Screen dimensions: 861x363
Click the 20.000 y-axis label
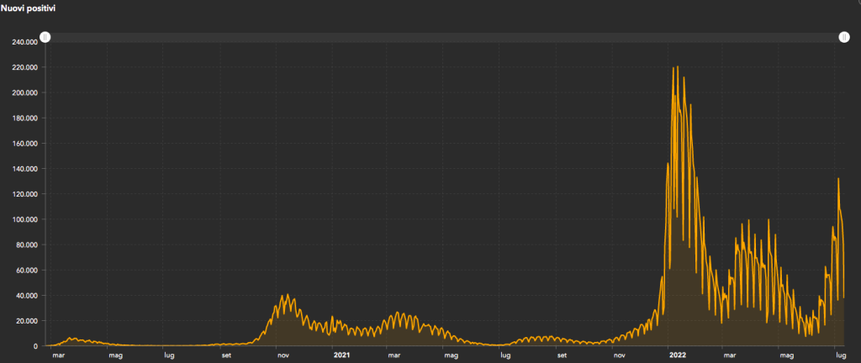pos(25,321)
